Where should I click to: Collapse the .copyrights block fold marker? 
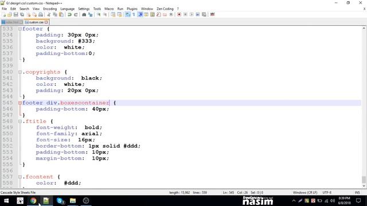[x=20, y=72]
